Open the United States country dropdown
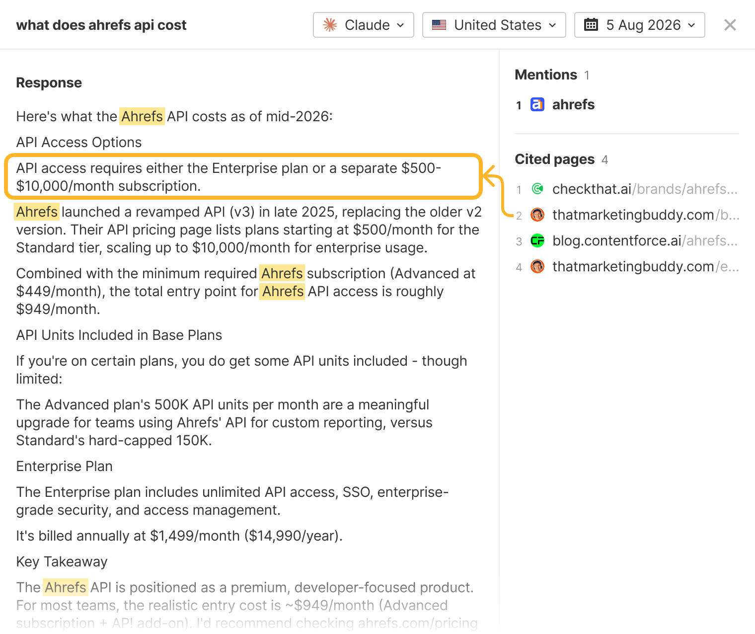 pyautogui.click(x=494, y=25)
